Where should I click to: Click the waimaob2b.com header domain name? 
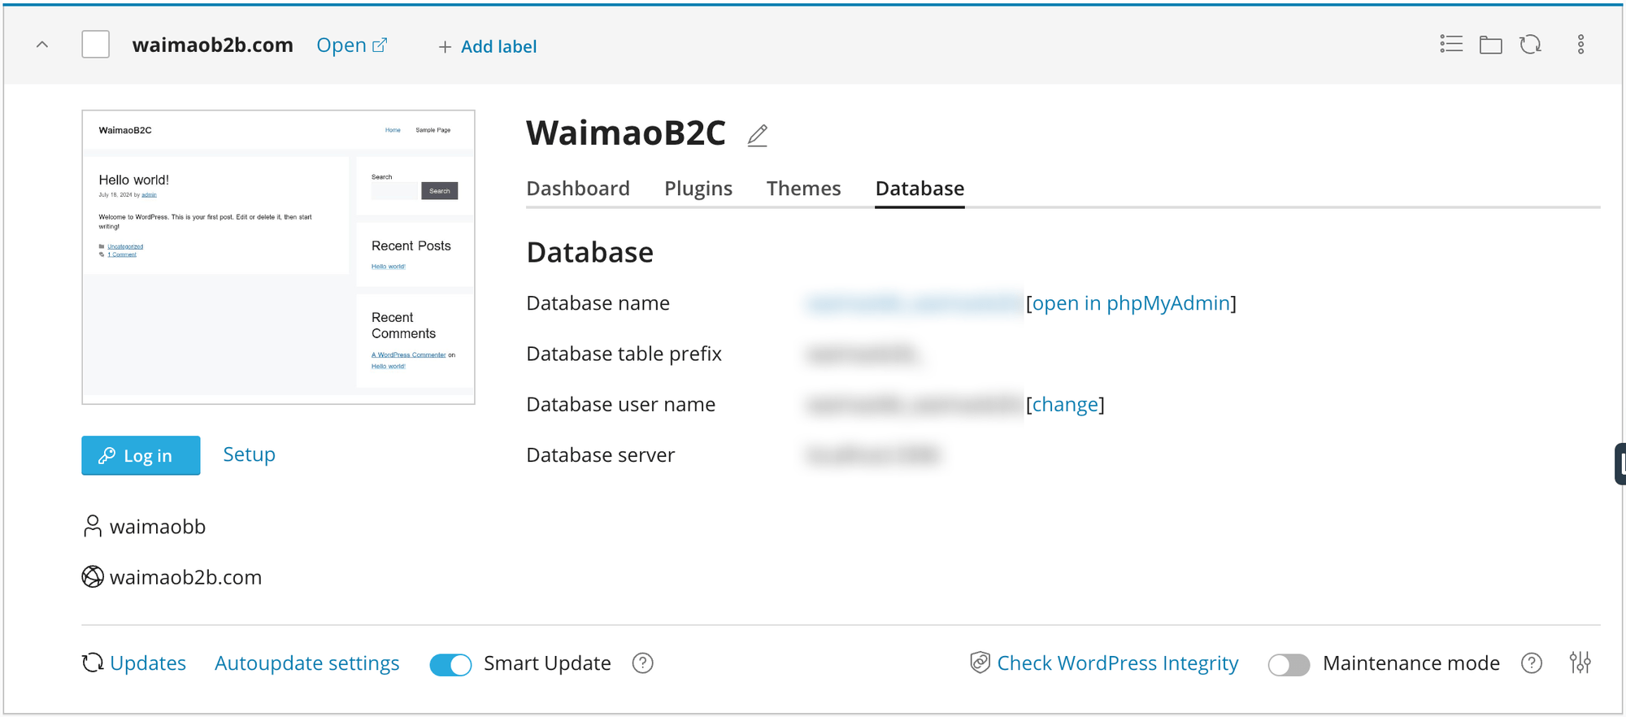pyautogui.click(x=212, y=45)
